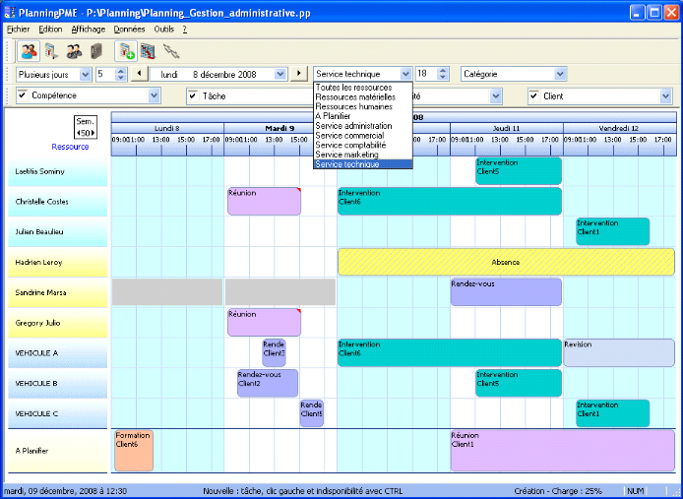Select the Réunion Client1 block in A Planifier
This screenshot has height=499, width=683.
pyautogui.click(x=563, y=451)
